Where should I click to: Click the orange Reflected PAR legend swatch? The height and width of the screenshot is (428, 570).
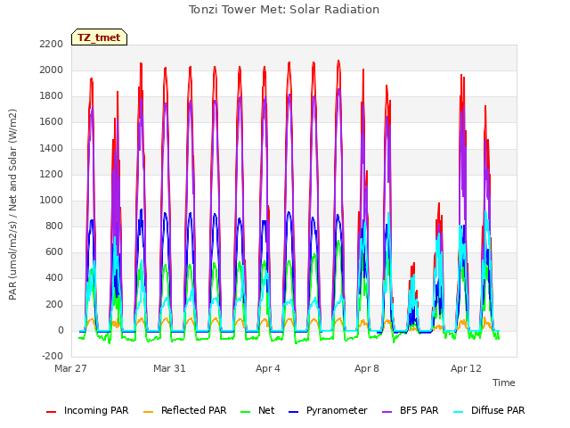click(x=149, y=412)
